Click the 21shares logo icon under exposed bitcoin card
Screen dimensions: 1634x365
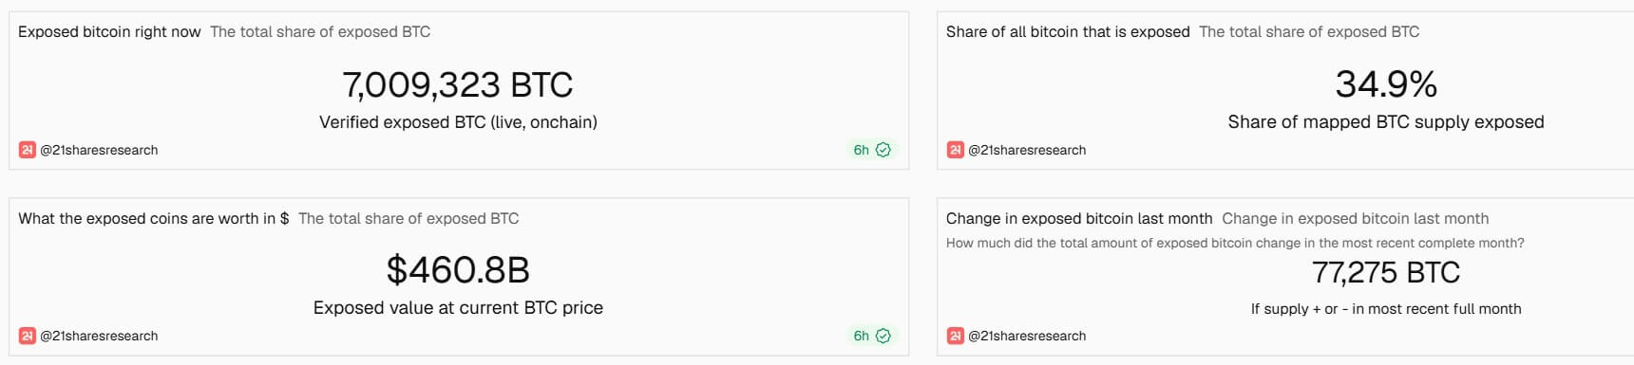(27, 150)
